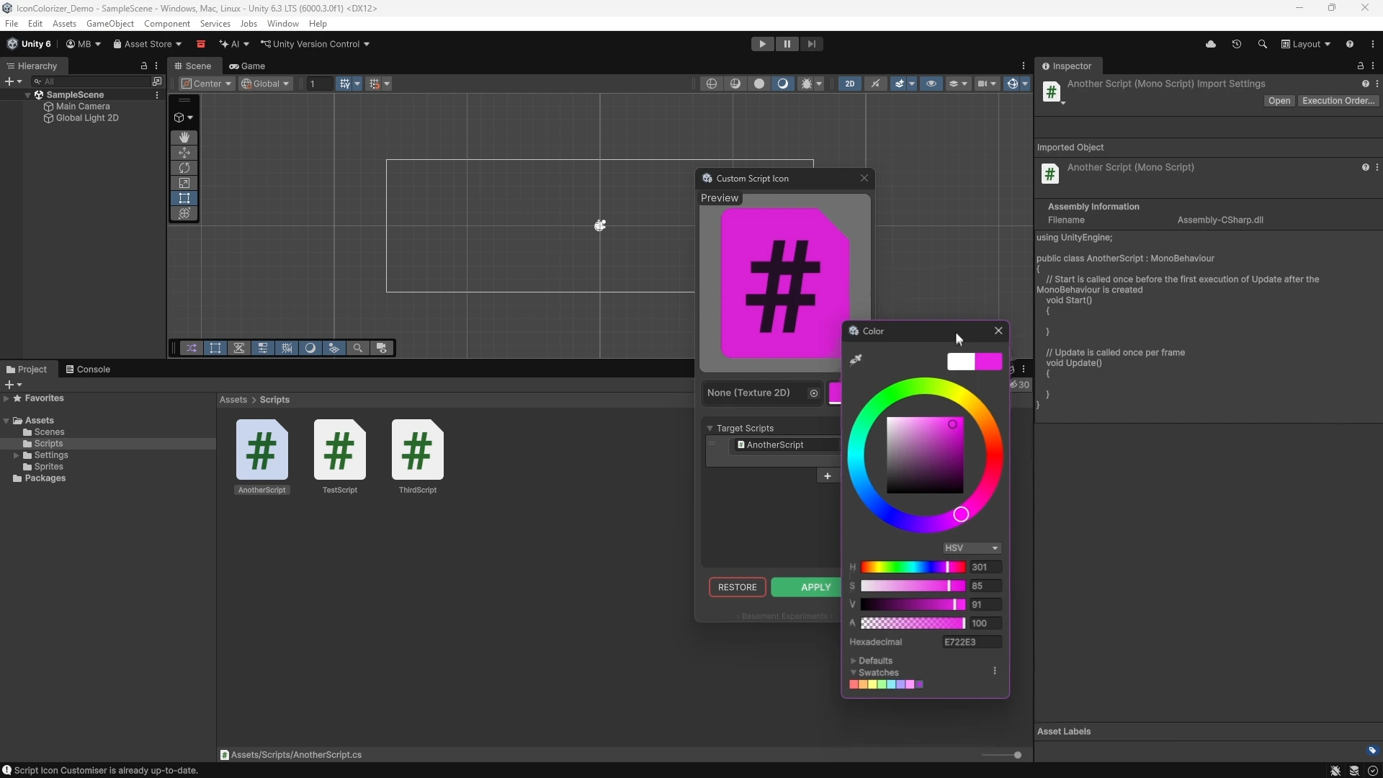The width and height of the screenshot is (1383, 778).
Task: Switch to the Console tab
Action: (88, 369)
